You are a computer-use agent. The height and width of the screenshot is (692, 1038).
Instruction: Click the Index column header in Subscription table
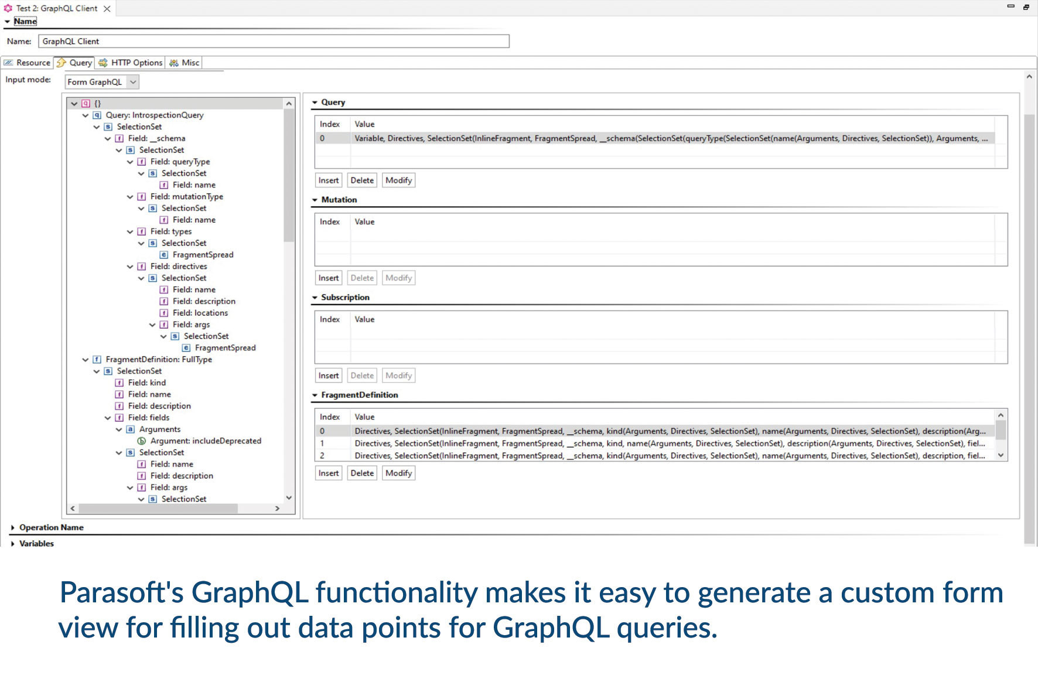tap(332, 319)
